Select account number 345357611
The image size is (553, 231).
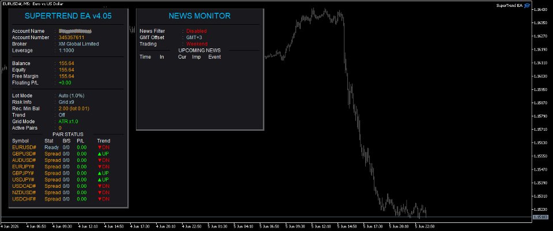click(71, 37)
